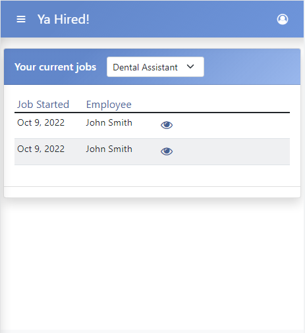Select the white table row's empty area
Screen dimensions: 305x333
point(231,126)
